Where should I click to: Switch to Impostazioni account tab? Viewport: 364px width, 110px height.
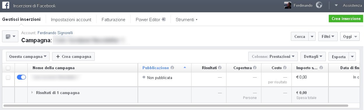(71, 20)
